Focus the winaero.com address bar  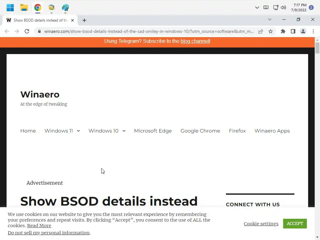(149, 32)
